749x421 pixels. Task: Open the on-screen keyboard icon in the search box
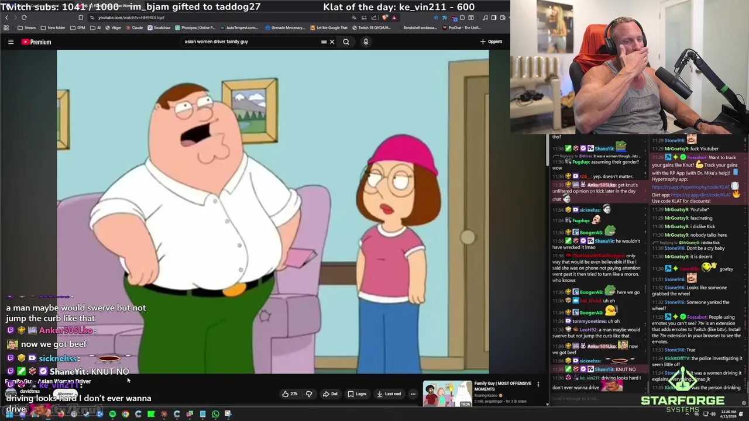click(324, 42)
